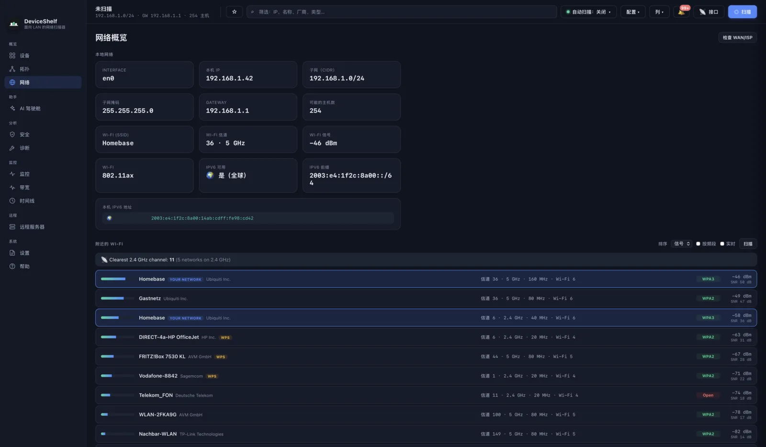Click the shield icon beside 安全
This screenshot has width=766, height=447.
pos(12,134)
